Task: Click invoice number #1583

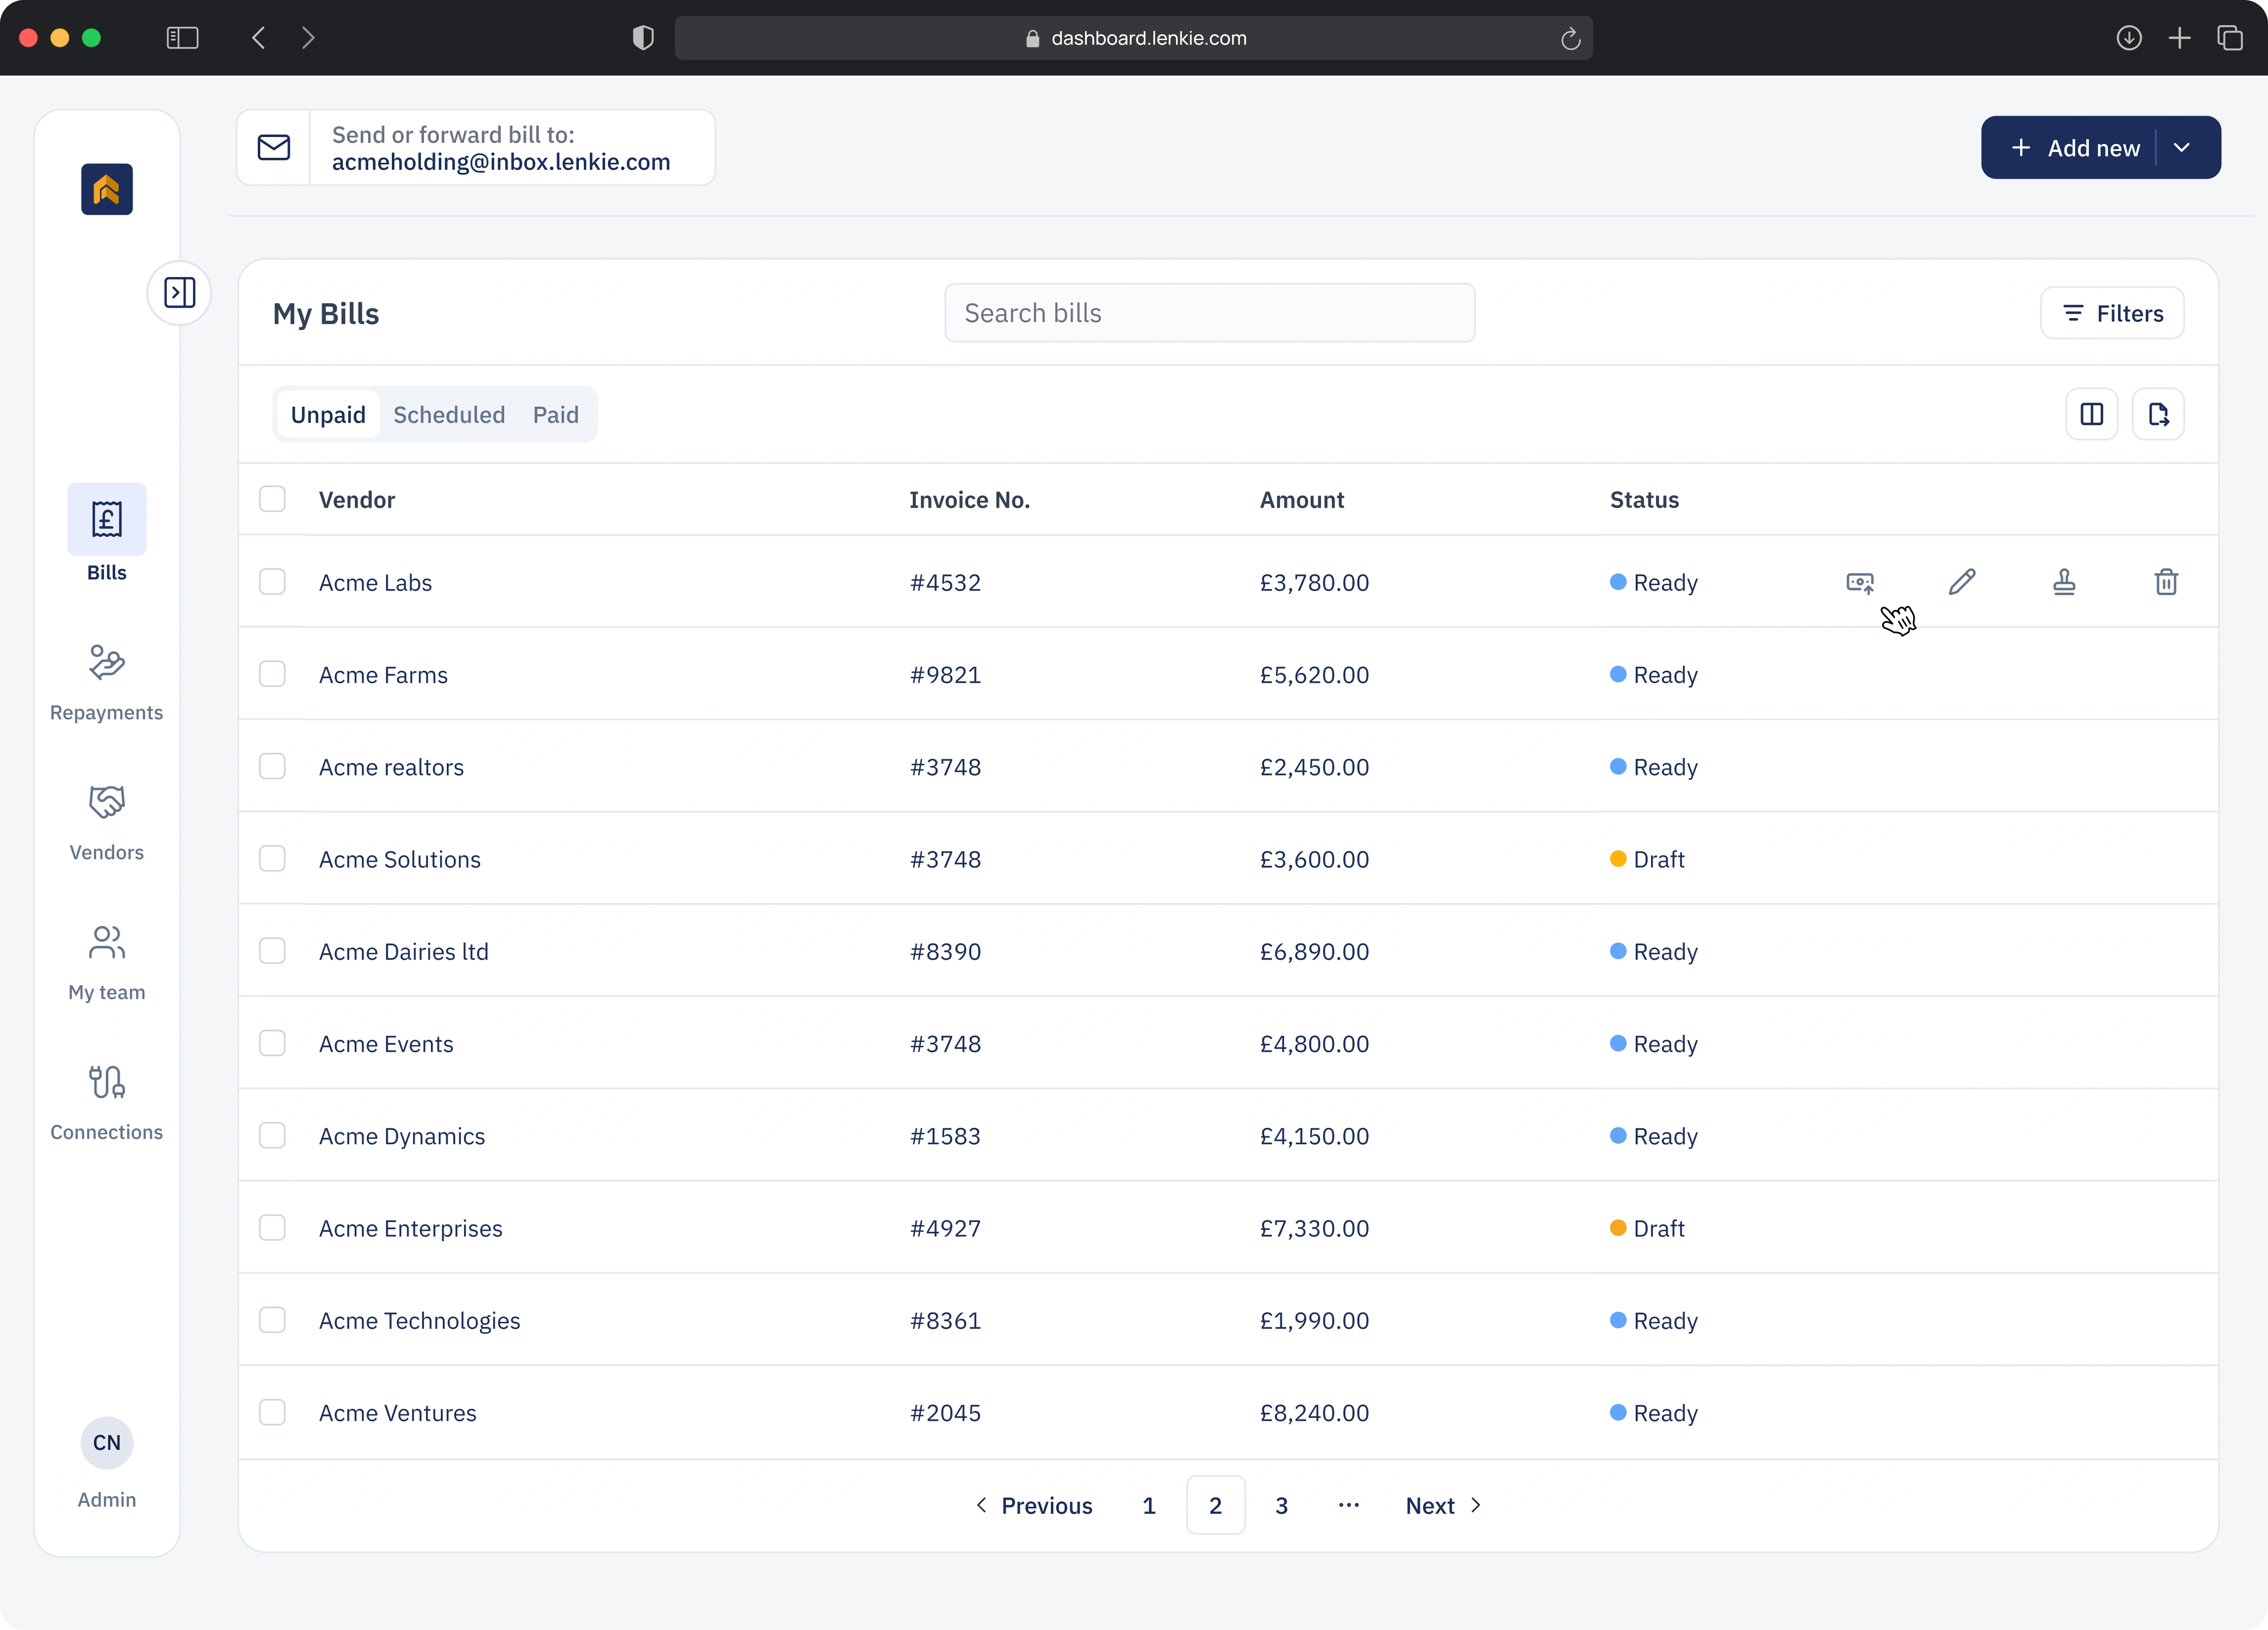Action: [945, 1136]
